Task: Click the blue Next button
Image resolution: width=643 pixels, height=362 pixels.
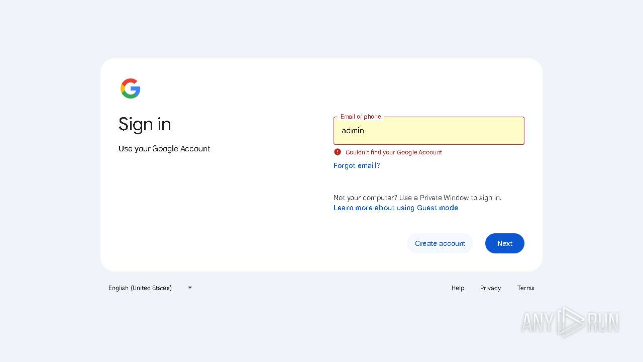Action: point(505,243)
